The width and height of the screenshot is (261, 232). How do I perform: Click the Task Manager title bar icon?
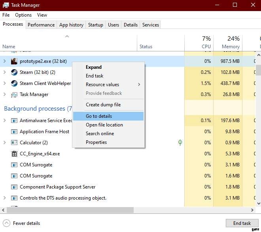tap(6, 5)
